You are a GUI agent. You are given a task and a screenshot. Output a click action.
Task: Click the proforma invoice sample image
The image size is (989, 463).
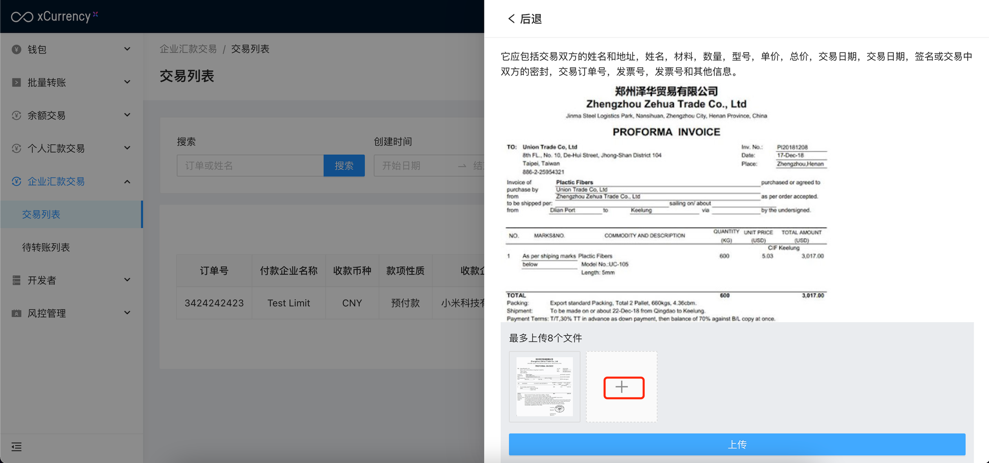pos(666,204)
